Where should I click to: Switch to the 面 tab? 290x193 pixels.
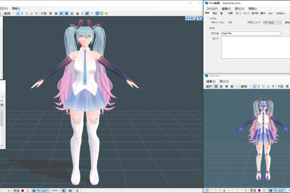point(221,13)
